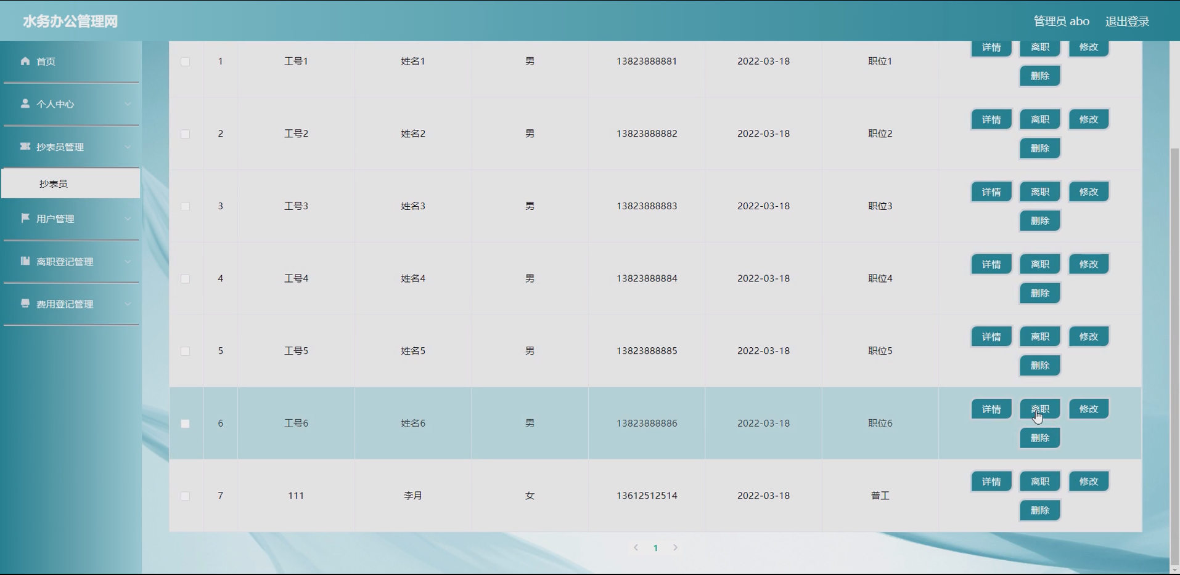Viewport: 1180px width, 575px height.
Task: Click the flag icon for 用户管理
Action: pyautogui.click(x=25, y=218)
